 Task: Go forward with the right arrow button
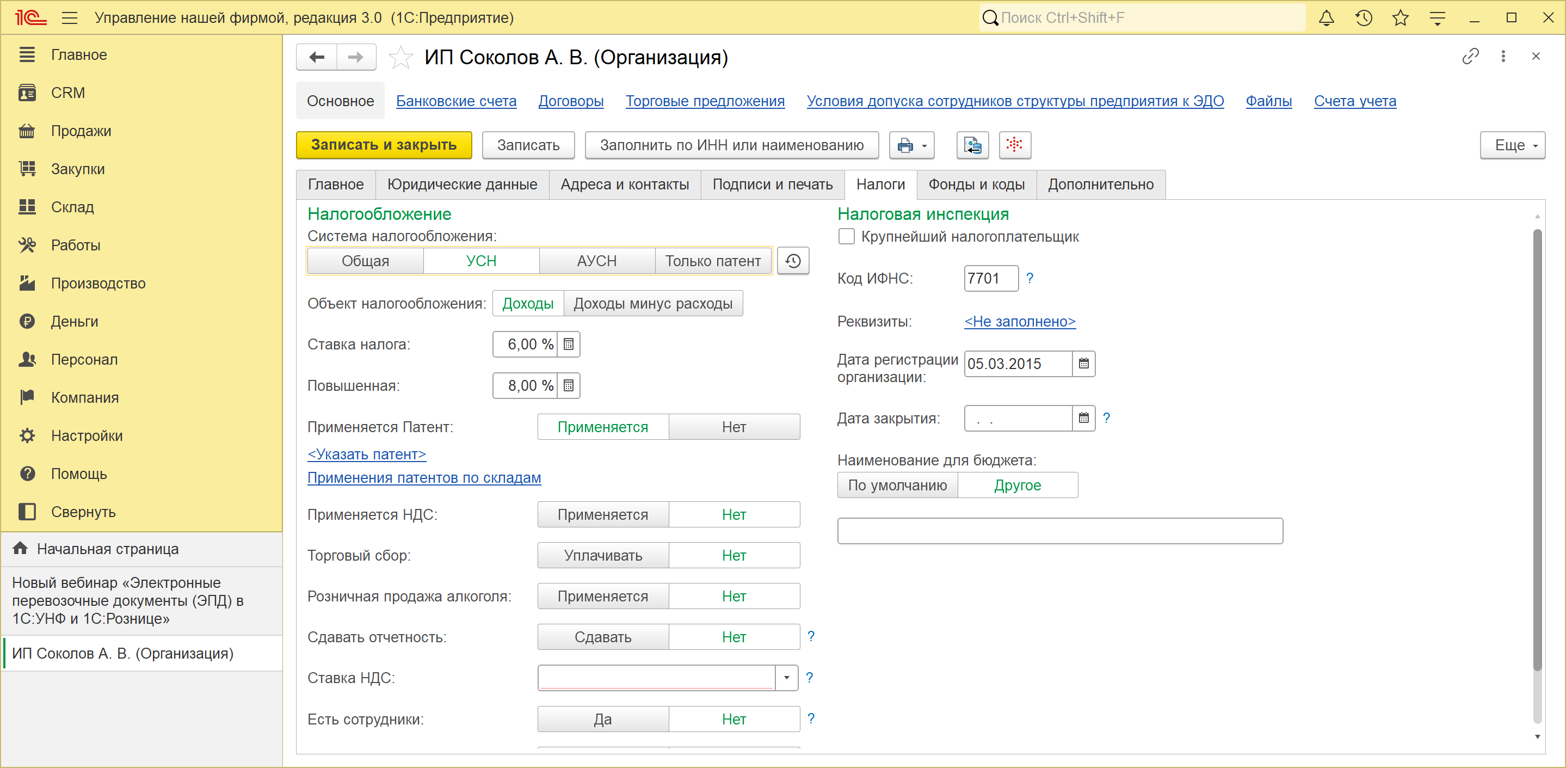pyautogui.click(x=356, y=57)
